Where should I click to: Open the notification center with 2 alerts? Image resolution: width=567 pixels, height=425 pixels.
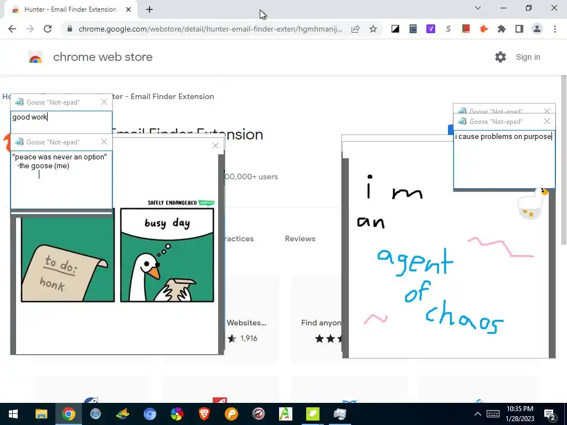coord(550,414)
